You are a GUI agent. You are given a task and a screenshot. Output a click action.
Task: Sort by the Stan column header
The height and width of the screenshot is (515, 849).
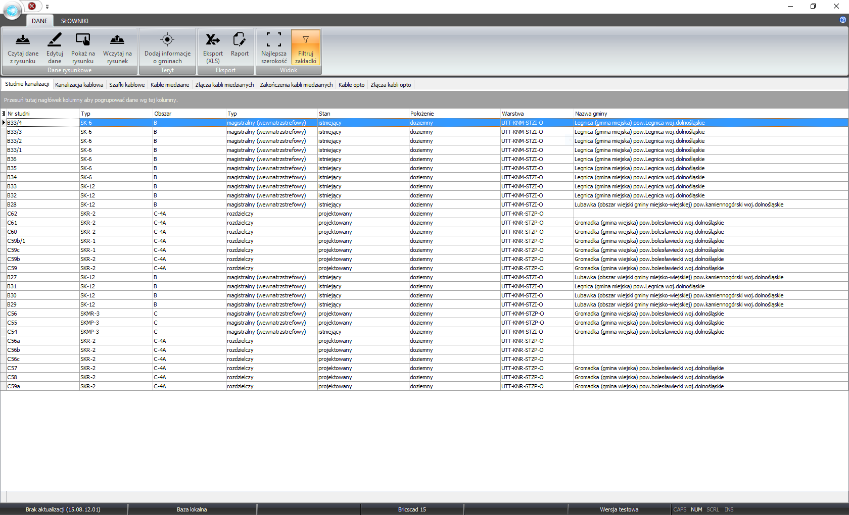[363, 114]
